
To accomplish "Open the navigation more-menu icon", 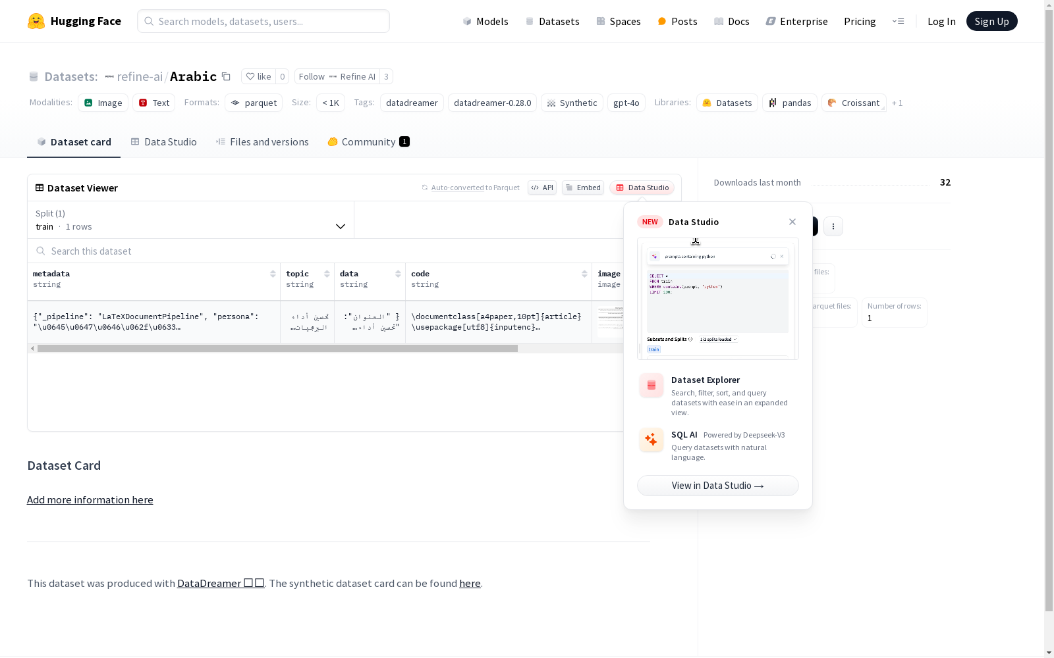I will pyautogui.click(x=898, y=21).
